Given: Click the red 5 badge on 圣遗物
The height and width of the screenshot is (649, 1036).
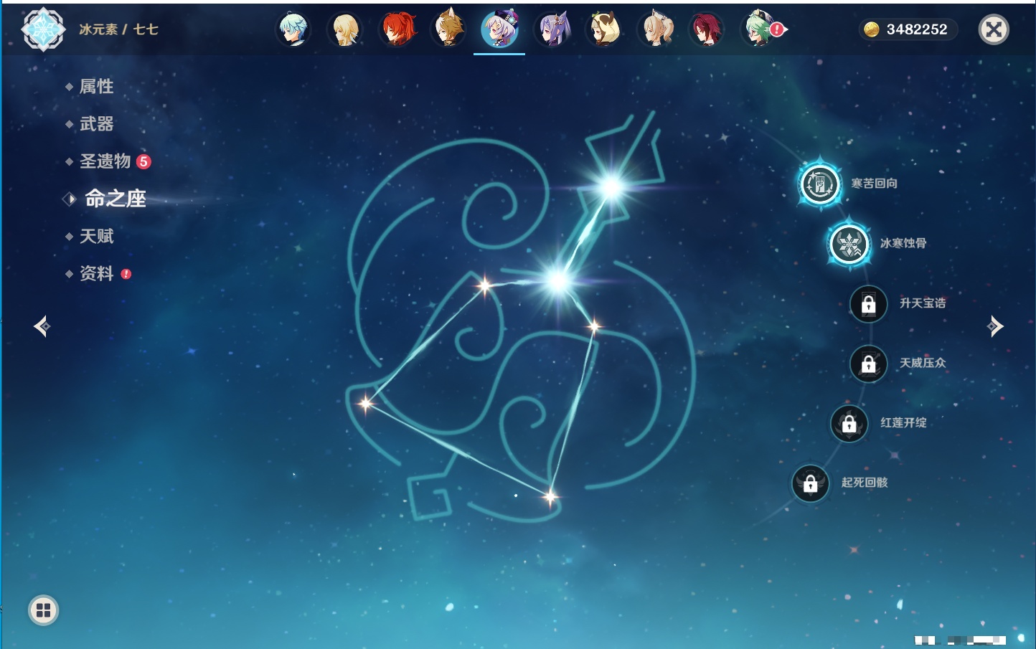Looking at the screenshot, I should coord(143,161).
